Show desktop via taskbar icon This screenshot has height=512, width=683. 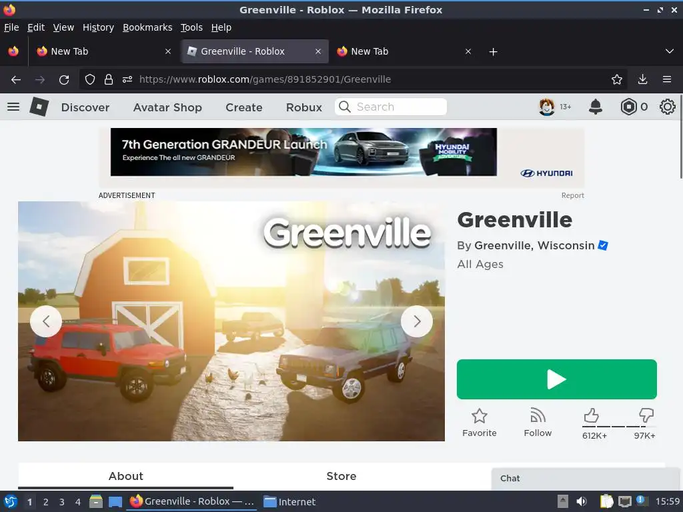click(115, 502)
